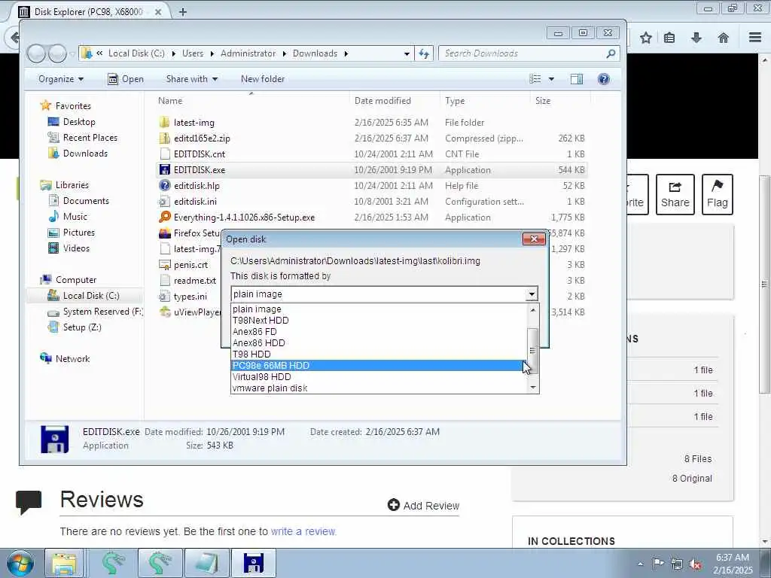
Task: Click Administrator breadcrumb segment
Action: [248, 53]
